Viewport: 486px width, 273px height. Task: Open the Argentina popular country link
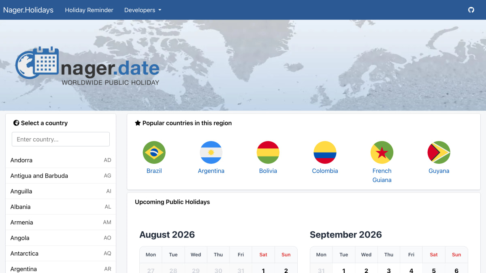211,171
